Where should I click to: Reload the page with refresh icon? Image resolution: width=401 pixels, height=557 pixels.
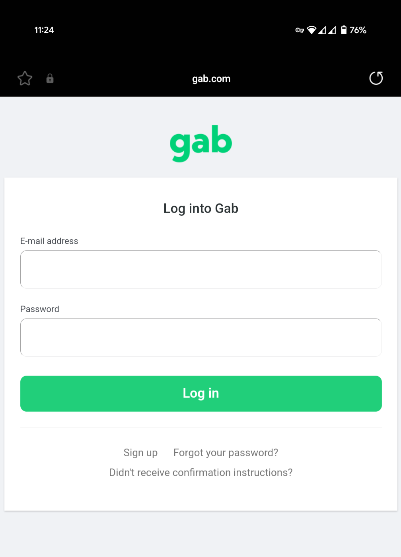pos(376,78)
